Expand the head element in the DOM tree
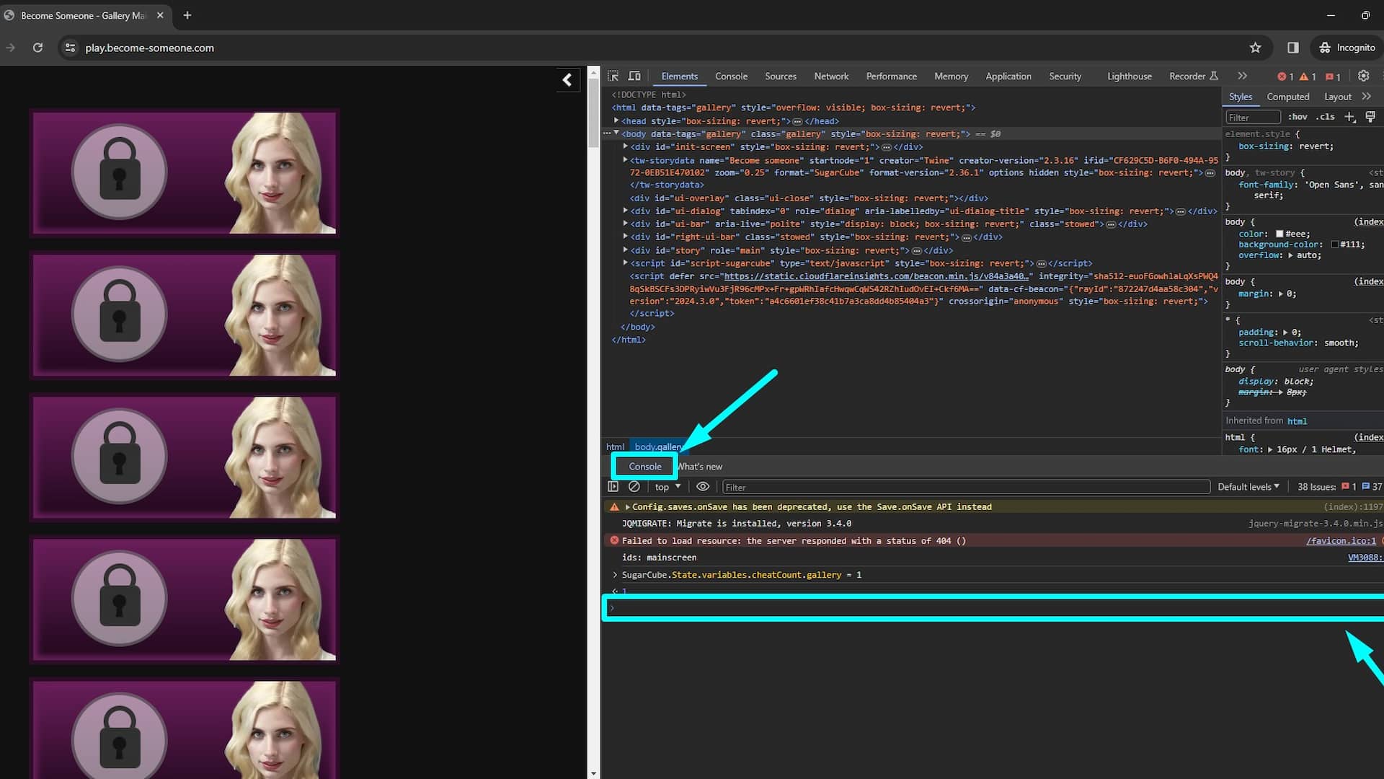This screenshot has width=1384, height=779. (616, 121)
